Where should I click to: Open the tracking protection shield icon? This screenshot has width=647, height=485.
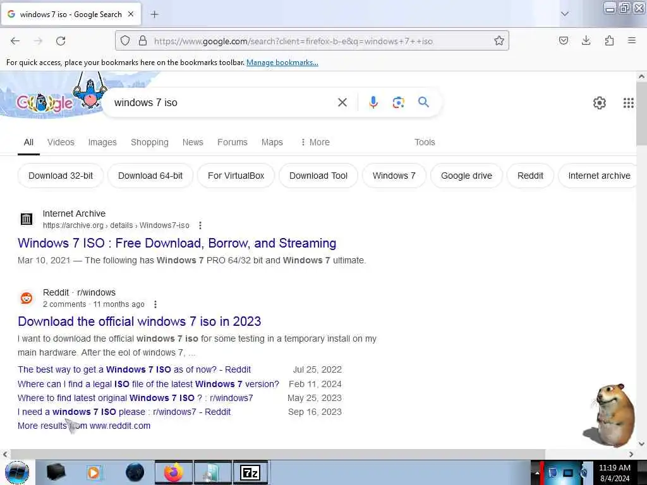pyautogui.click(x=125, y=40)
